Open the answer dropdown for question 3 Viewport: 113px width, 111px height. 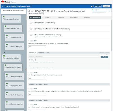[37, 94]
